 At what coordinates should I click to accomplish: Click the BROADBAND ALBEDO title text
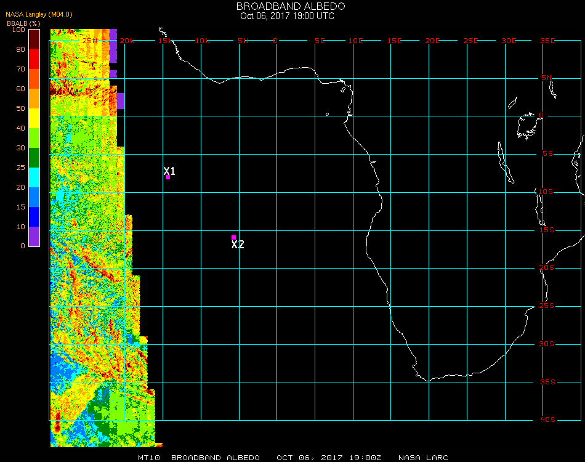point(291,6)
